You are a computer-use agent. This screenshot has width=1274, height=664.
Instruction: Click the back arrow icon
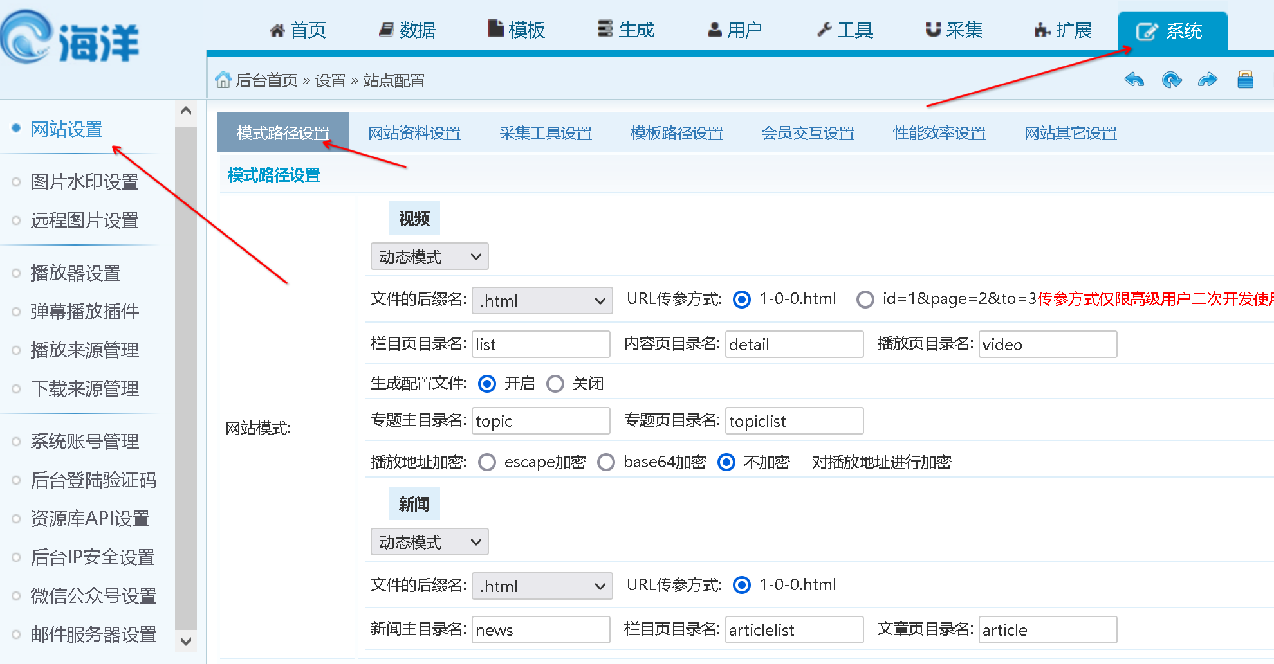point(1134,80)
